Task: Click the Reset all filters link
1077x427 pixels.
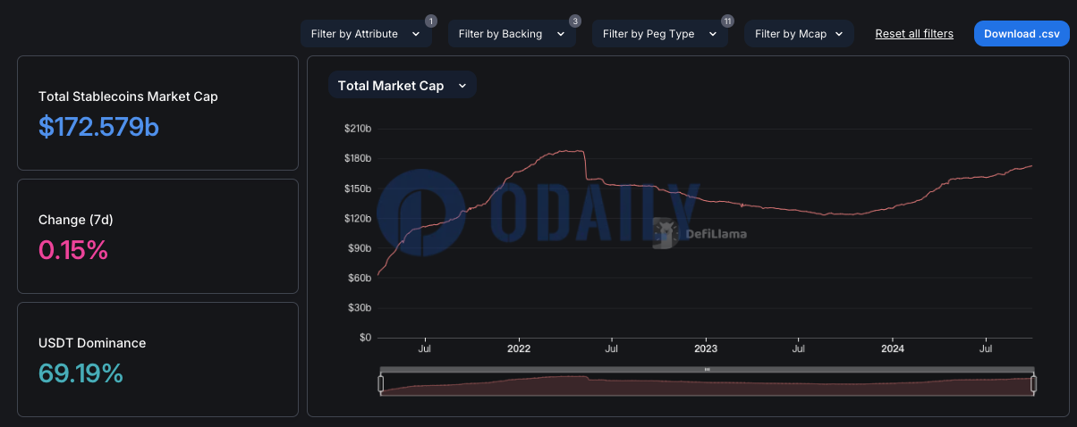Action: coord(914,34)
